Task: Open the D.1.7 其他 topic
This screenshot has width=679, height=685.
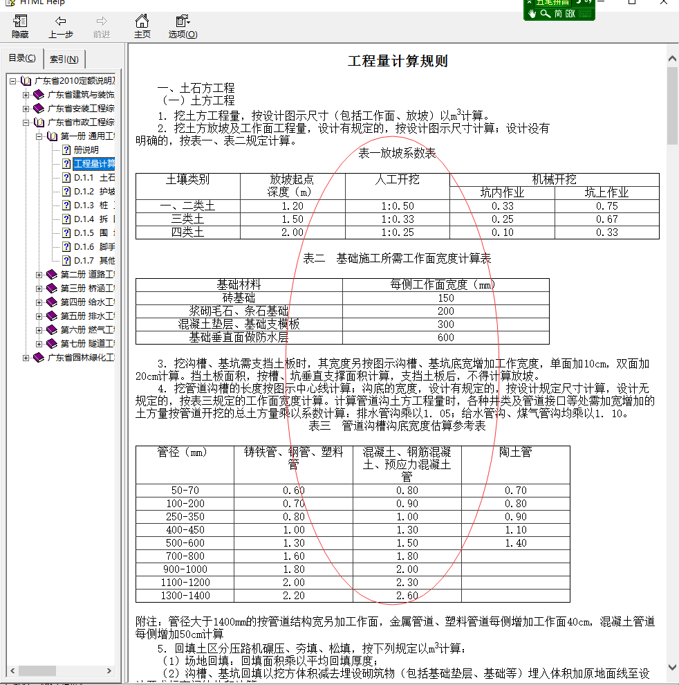Action: (x=94, y=261)
